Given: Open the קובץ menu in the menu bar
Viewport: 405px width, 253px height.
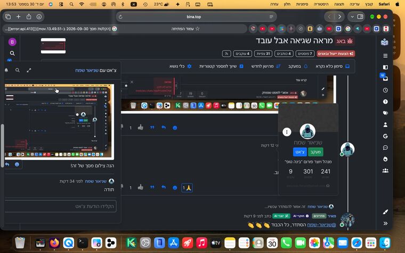Looking at the screenshot, I should [x=369, y=4].
